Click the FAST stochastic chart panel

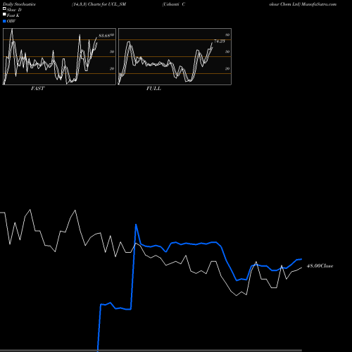pyautogui.click(x=59, y=56)
